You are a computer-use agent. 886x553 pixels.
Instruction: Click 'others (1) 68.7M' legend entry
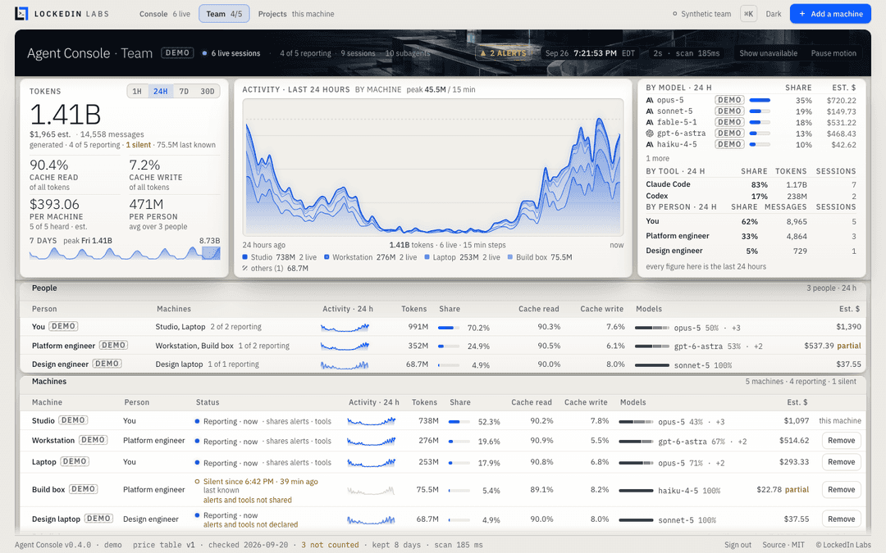(275, 269)
